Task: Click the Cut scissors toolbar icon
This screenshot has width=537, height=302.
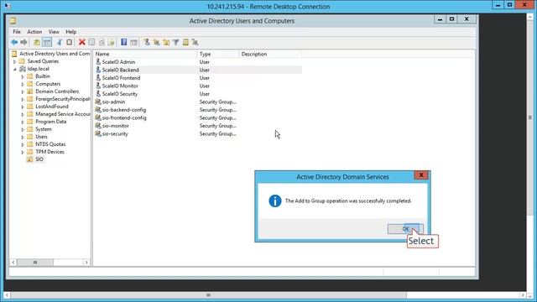Action: 60,42
